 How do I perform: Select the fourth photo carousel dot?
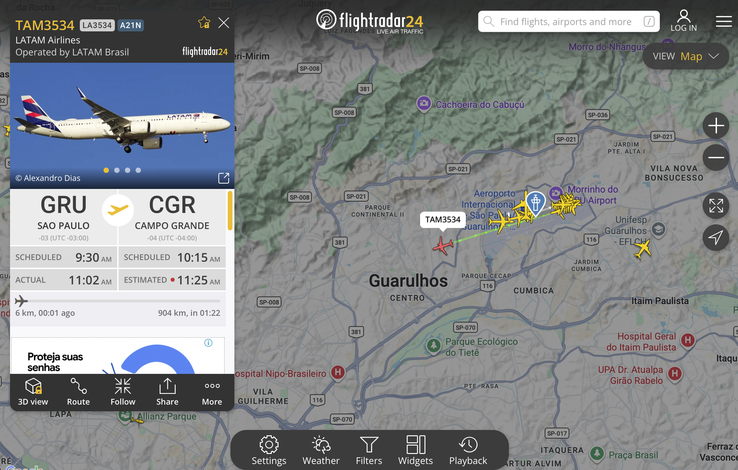[x=138, y=170]
